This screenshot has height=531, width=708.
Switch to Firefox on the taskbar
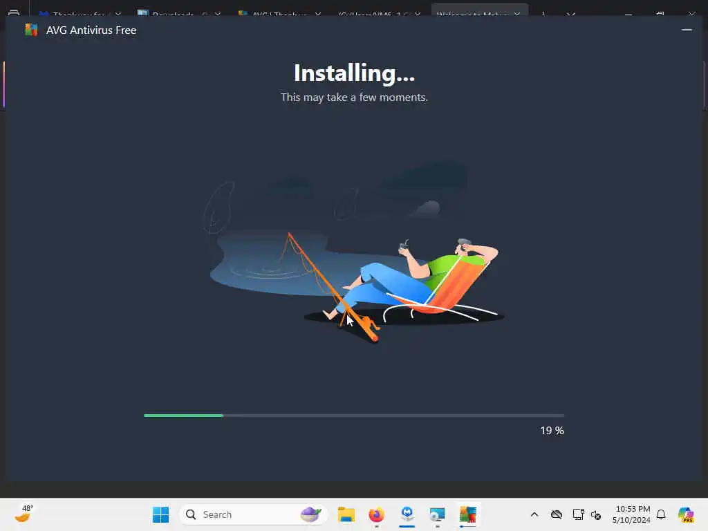pos(377,514)
